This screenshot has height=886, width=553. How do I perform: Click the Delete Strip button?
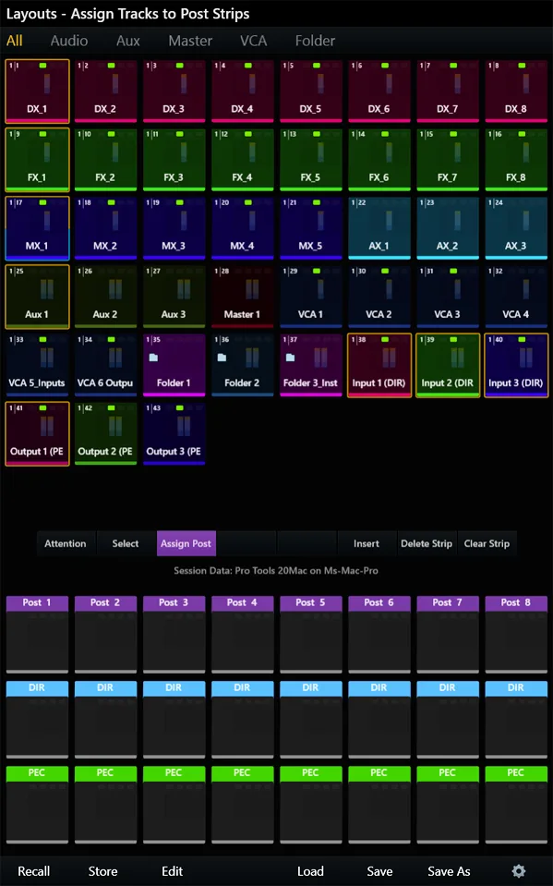pyautogui.click(x=427, y=543)
